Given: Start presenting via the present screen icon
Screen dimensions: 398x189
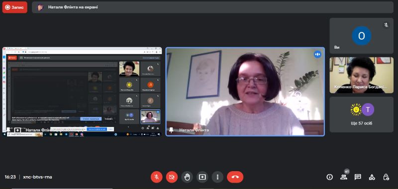Looking at the screenshot, I should 202,177.
